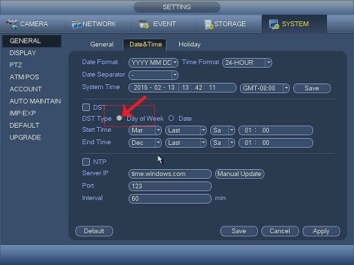Open the GMT-08:00 timezone dropdown
Viewport: 354px width, 265px height.
[265, 88]
